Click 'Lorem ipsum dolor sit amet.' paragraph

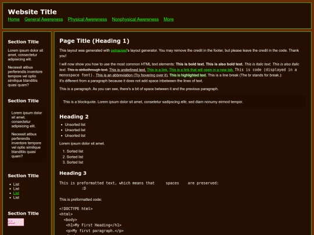click(82, 143)
